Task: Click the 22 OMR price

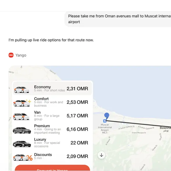Action: [79, 143]
